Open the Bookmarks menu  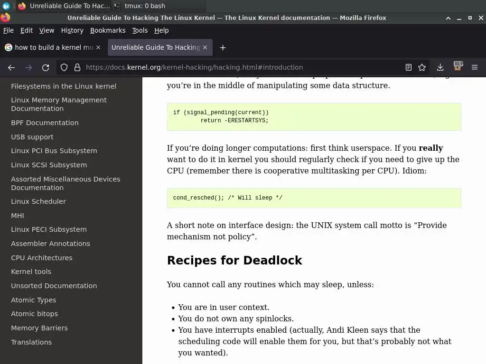108,30
